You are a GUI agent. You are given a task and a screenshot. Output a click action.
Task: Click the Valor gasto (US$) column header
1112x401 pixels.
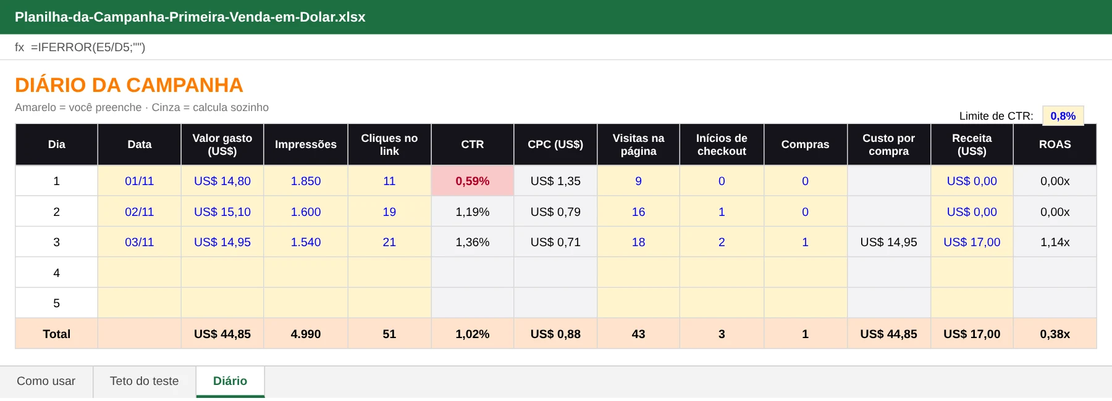pyautogui.click(x=222, y=144)
